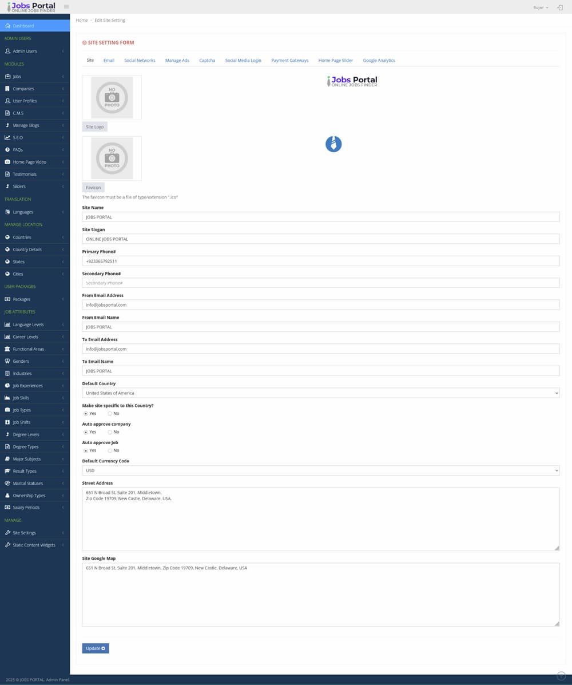Viewport: 572px width, 685px height.
Task: Click the FAQs question icon
Action: pos(7,150)
